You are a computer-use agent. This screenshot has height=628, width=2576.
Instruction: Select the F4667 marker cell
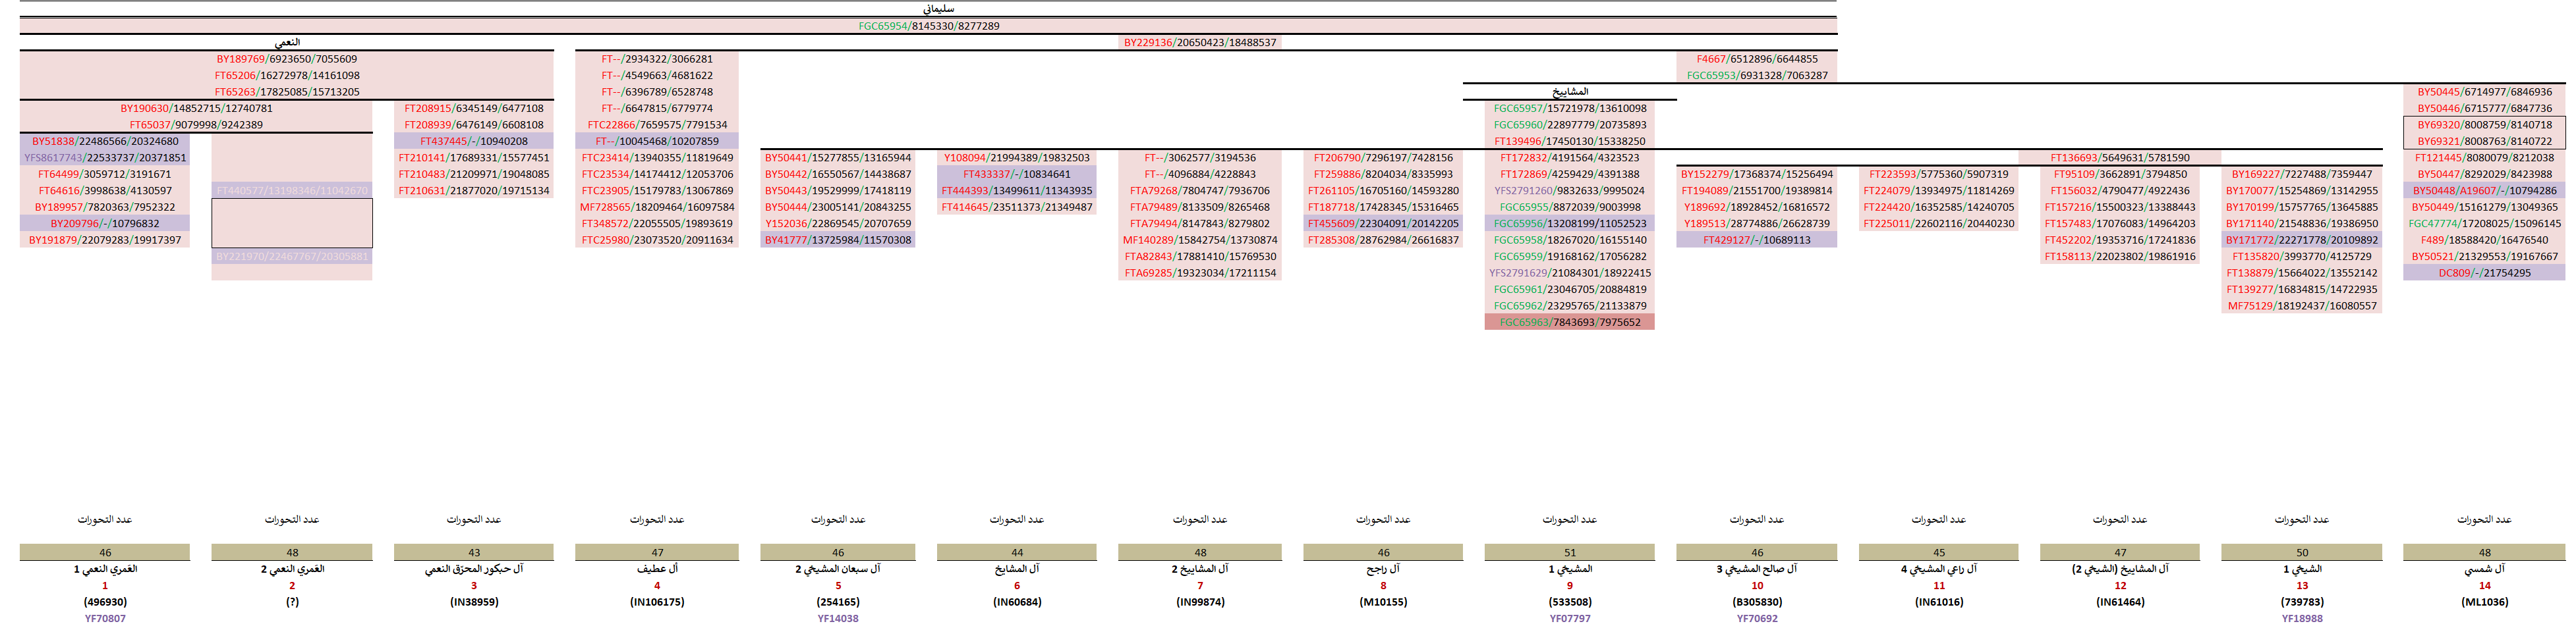coord(1756,59)
